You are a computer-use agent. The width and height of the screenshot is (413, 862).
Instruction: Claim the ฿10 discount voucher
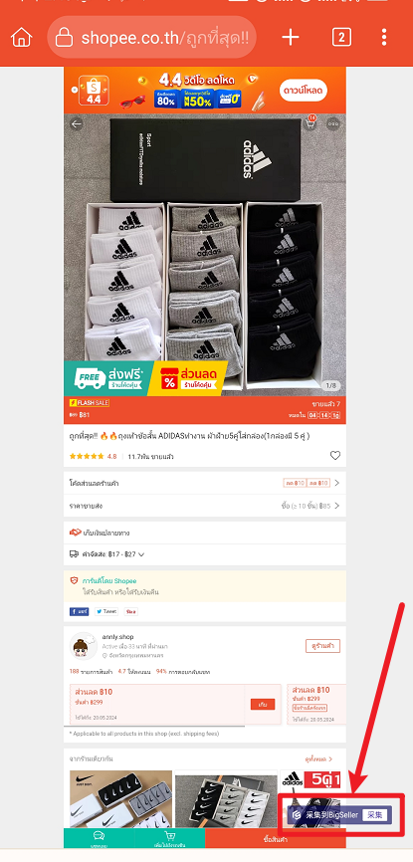pos(263,704)
